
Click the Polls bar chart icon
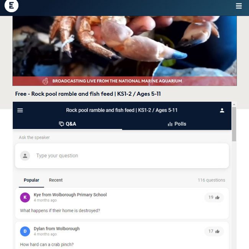pyautogui.click(x=170, y=124)
